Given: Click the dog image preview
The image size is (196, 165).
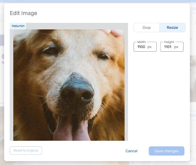Looking at the screenshot, I should point(69,85).
